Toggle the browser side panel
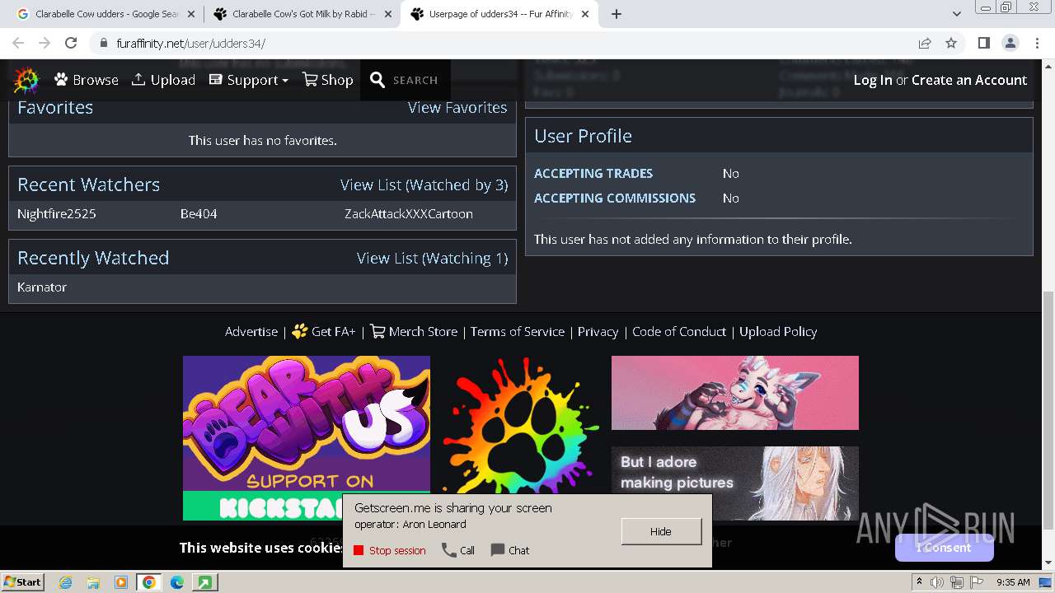Viewport: 1055px width, 593px height. [983, 43]
